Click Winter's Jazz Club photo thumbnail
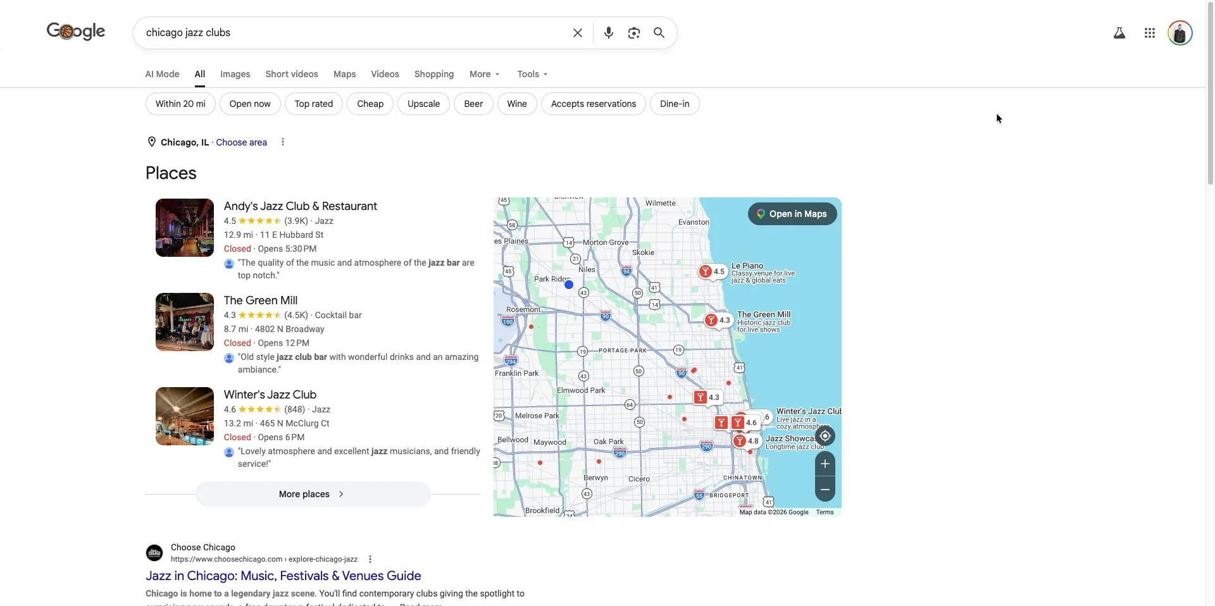The image size is (1215, 606). click(185, 416)
